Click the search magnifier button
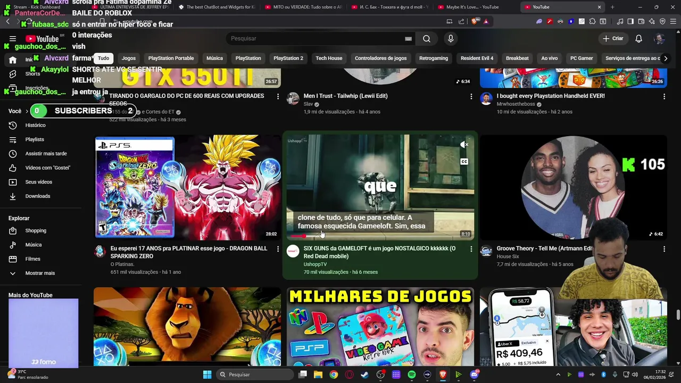681x383 pixels. point(427,38)
